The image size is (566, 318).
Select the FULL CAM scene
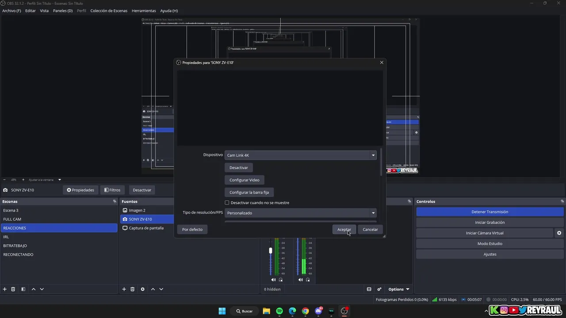point(59,219)
